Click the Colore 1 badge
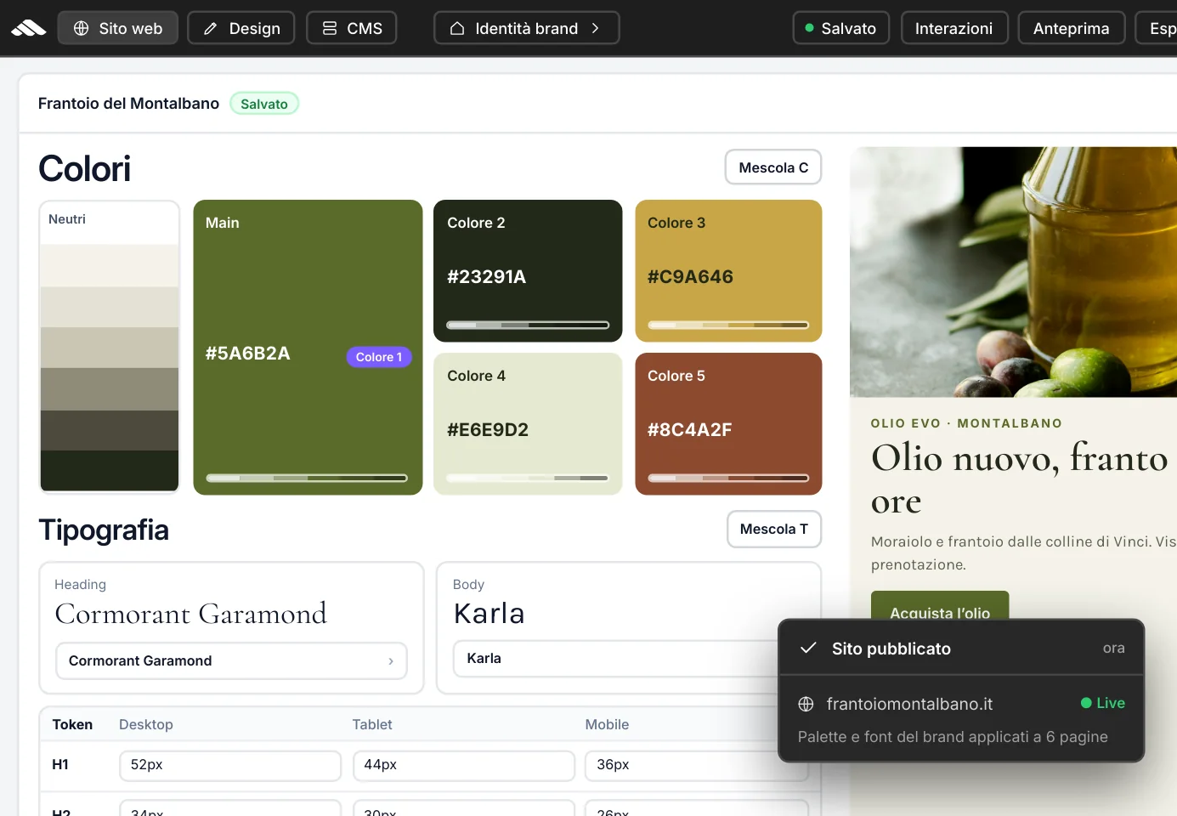The image size is (1177, 816). [x=379, y=357]
